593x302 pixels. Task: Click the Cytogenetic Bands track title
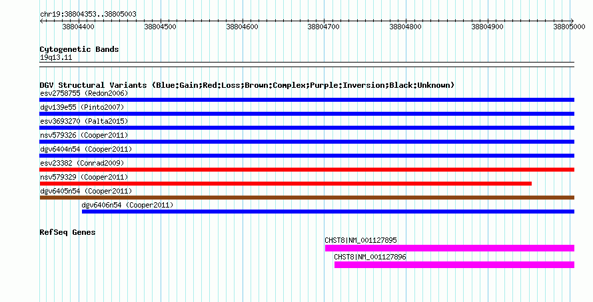click(x=79, y=49)
